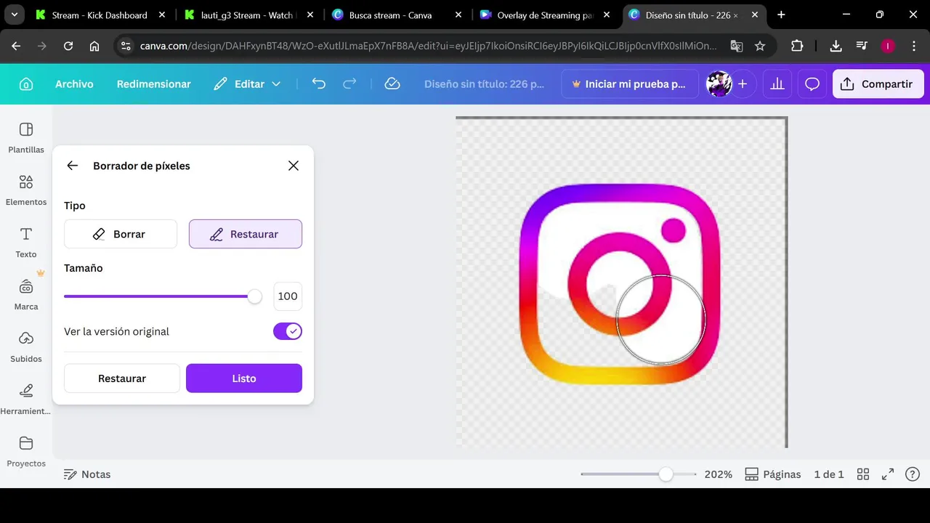Undo the last action

318,84
